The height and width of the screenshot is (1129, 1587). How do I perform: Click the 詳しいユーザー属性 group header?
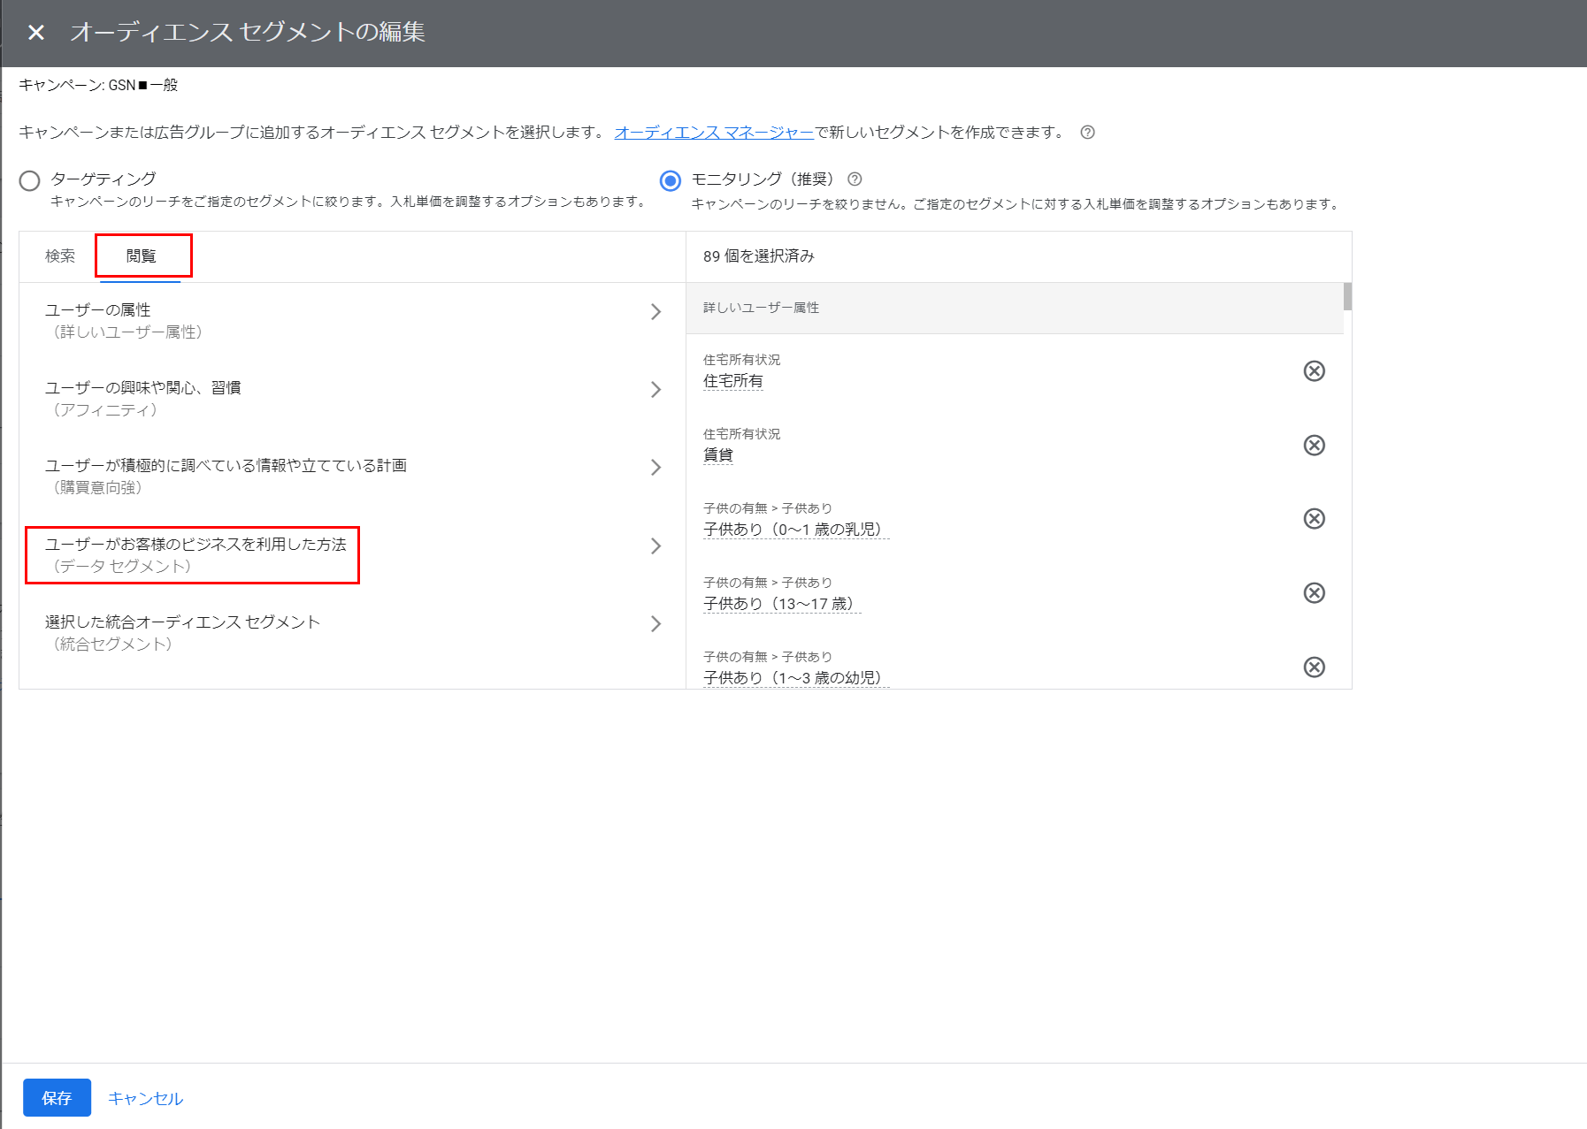(1015, 308)
